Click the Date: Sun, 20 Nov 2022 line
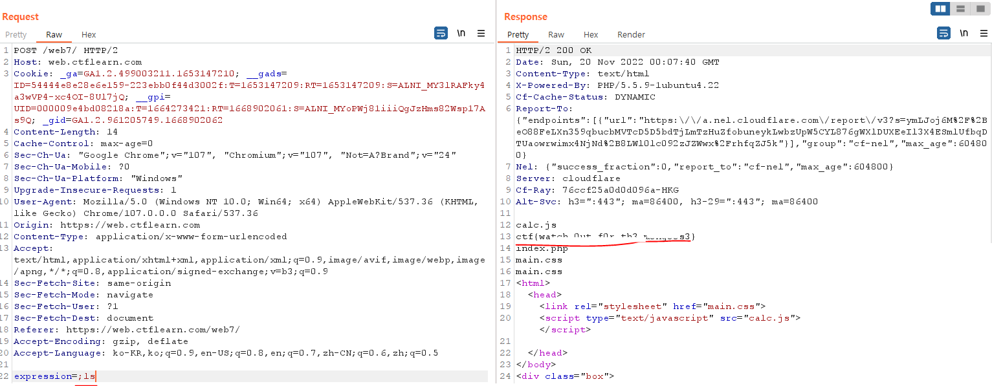This screenshot has width=992, height=386. (617, 62)
